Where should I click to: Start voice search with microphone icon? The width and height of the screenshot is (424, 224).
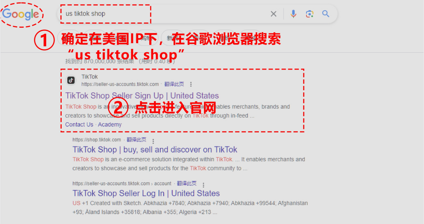[293, 14]
